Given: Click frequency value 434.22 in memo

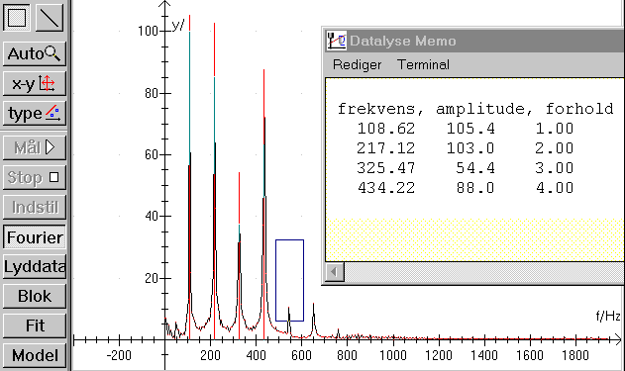Looking at the screenshot, I should (x=386, y=188).
